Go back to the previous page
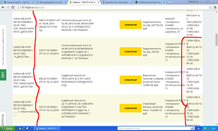 tap(3, 7)
